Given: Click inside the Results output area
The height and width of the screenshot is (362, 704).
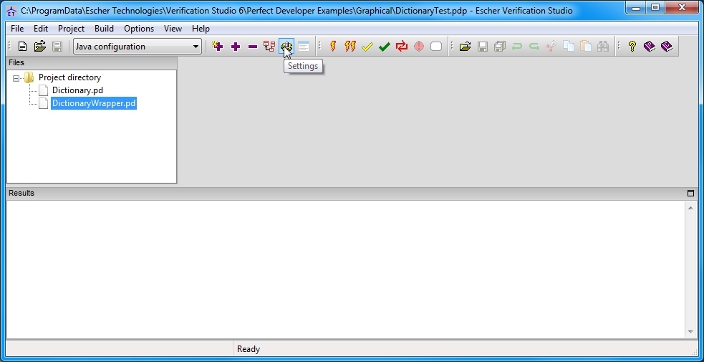Looking at the screenshot, I should (346, 270).
